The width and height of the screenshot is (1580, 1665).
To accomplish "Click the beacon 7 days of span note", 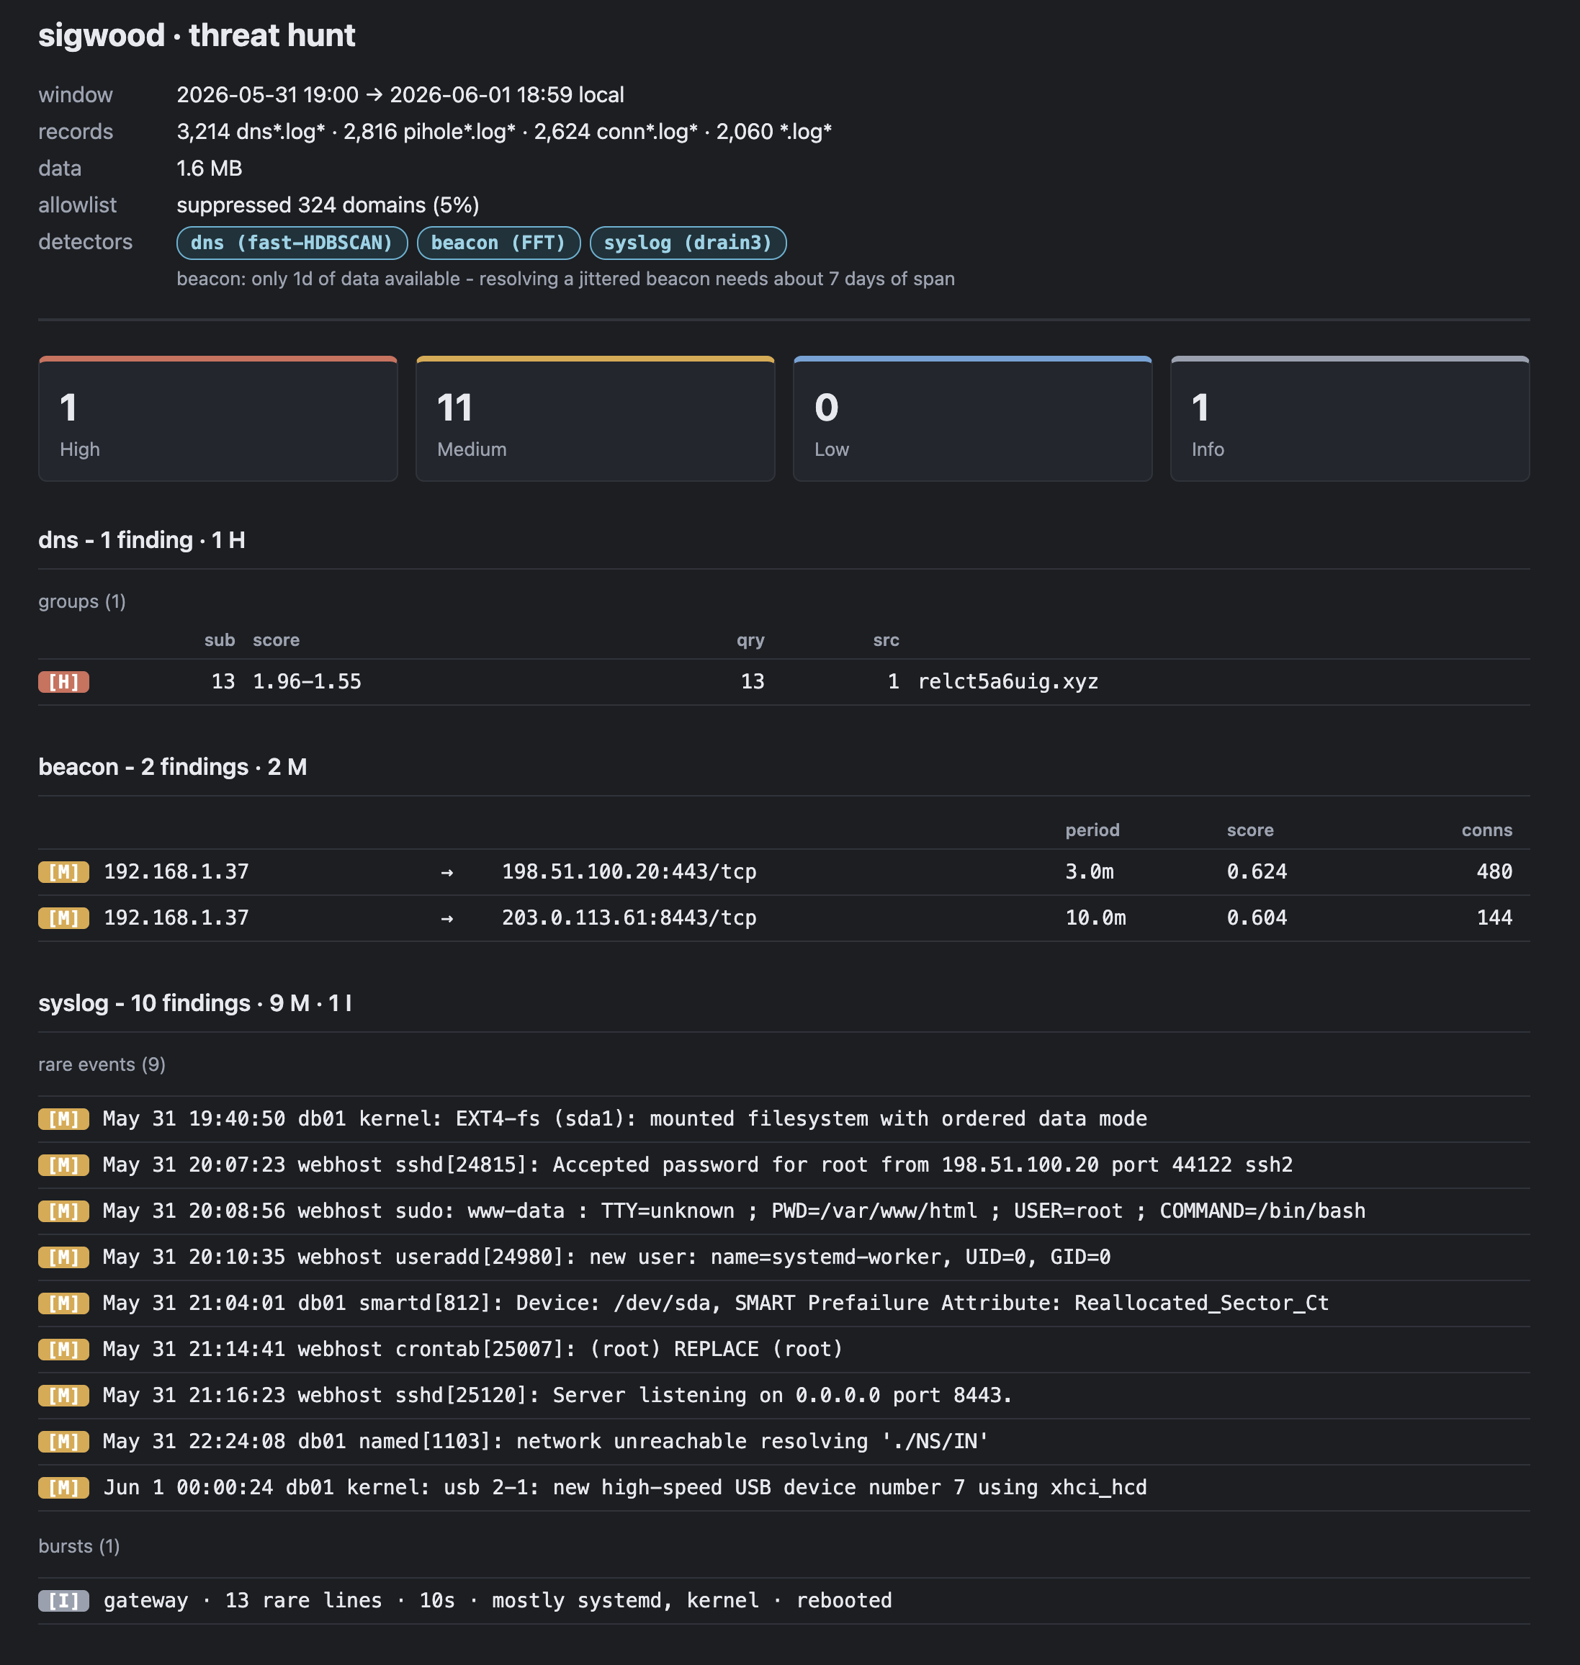I will point(565,279).
